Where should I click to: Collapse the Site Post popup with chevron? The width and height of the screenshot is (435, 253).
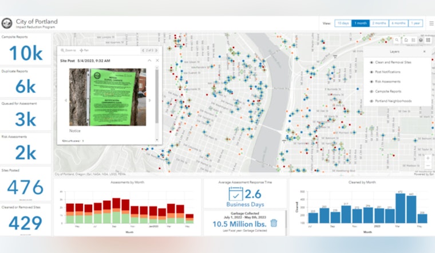point(149,61)
